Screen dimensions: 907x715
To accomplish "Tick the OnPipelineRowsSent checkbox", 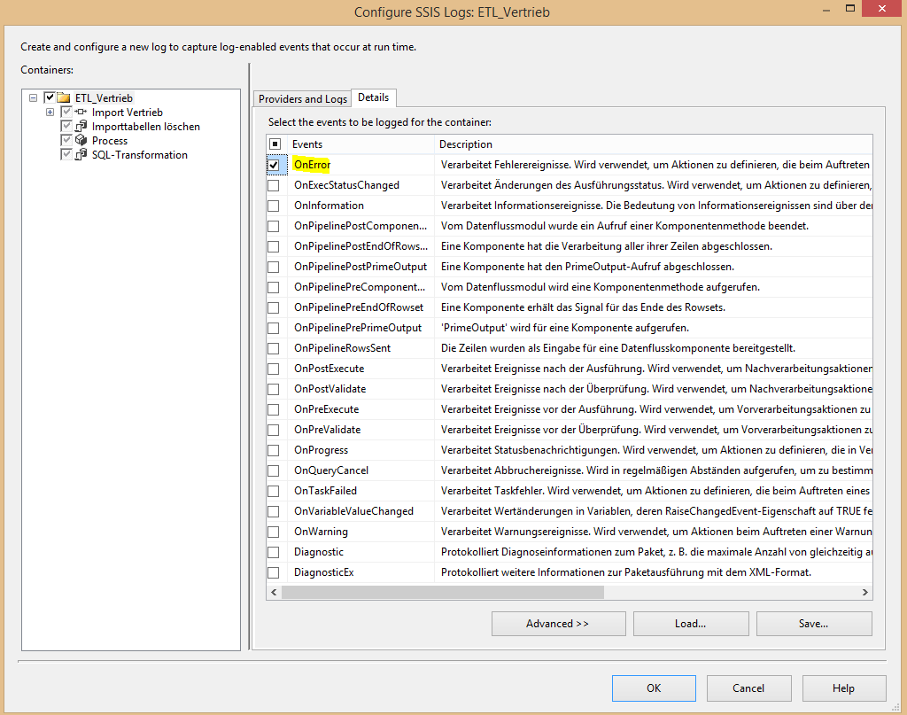I will coord(274,348).
